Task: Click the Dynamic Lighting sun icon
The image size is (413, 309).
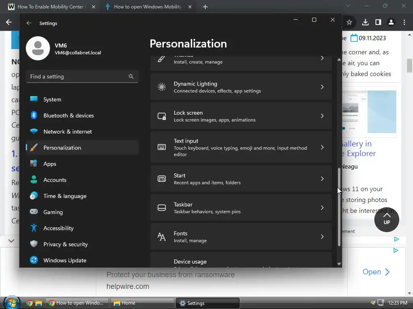Action: point(162,87)
